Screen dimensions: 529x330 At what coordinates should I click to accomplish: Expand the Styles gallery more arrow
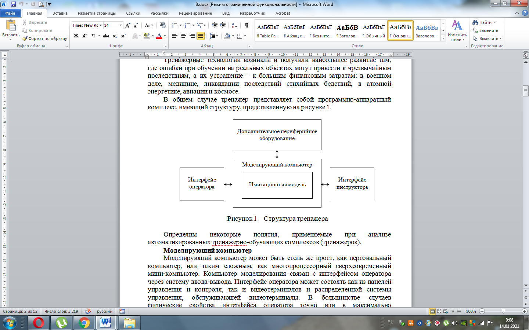pos(443,38)
